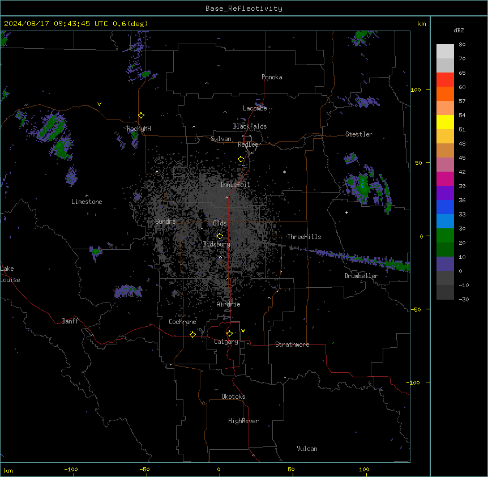
Task: Click the Airdrie city label
Action: 229,304
